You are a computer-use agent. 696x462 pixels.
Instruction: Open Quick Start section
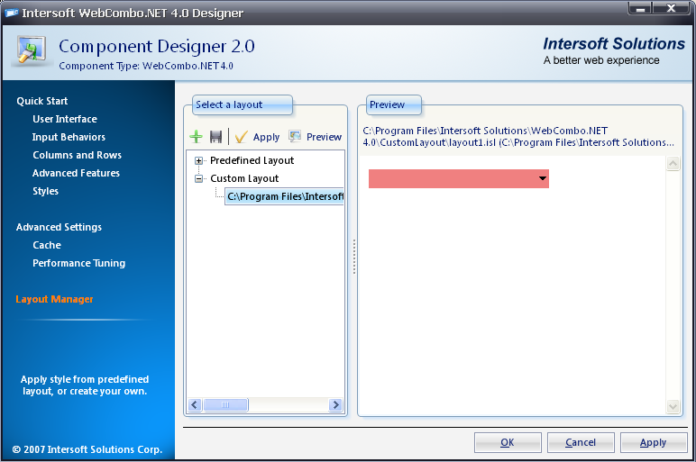click(x=42, y=101)
